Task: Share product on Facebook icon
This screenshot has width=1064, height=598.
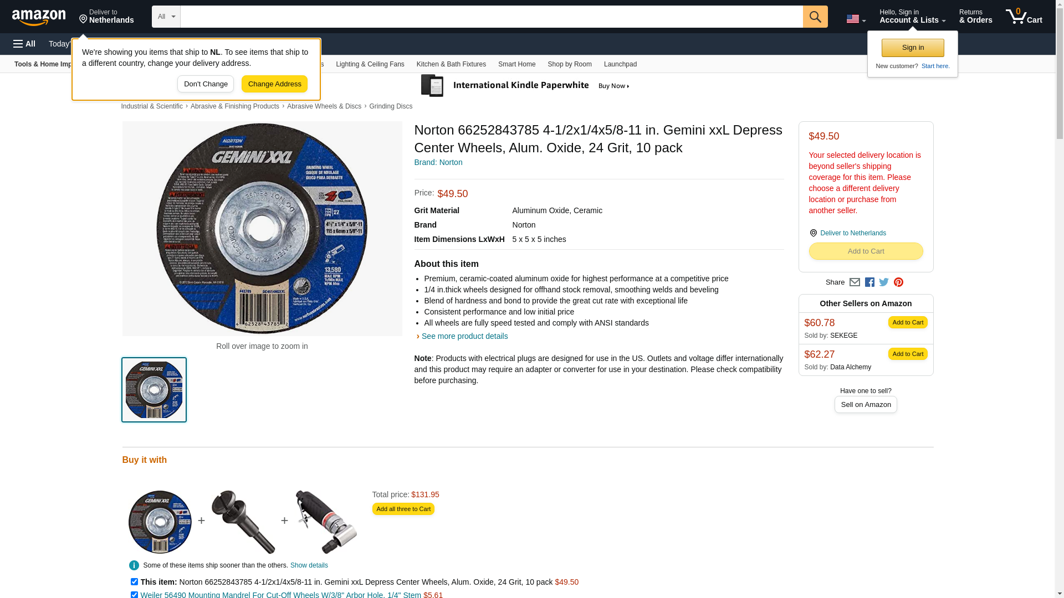Action: coord(869,282)
